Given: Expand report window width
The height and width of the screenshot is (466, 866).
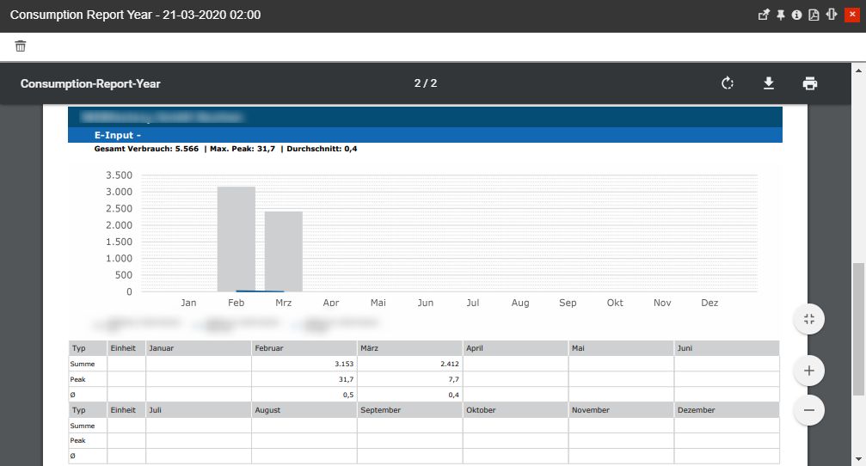Looking at the screenshot, I should [x=832, y=15].
